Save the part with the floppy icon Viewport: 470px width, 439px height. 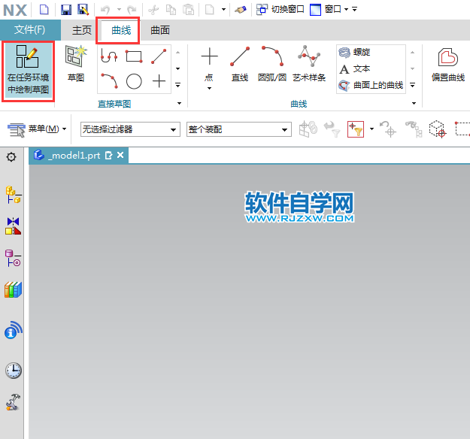coord(66,10)
